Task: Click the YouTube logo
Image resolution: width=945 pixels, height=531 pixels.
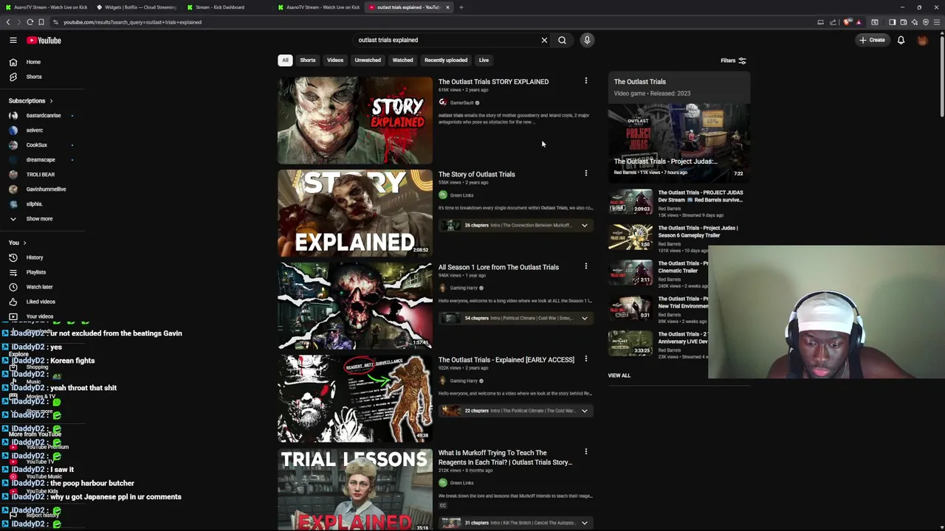Action: pos(44,41)
